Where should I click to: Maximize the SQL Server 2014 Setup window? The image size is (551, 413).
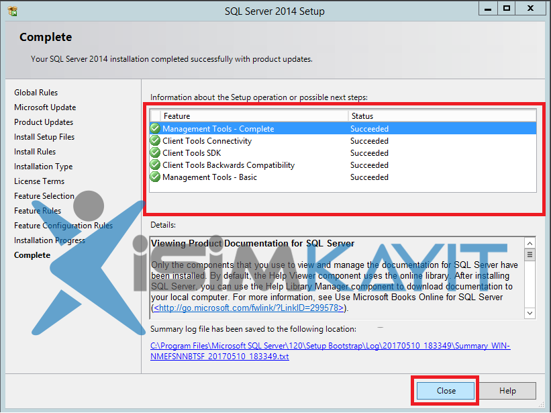click(507, 9)
